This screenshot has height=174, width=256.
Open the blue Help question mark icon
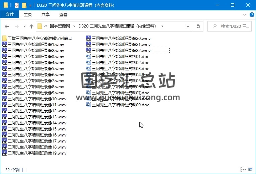coord(252,15)
